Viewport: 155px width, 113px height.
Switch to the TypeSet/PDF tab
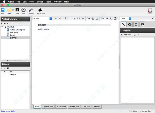point(48,107)
